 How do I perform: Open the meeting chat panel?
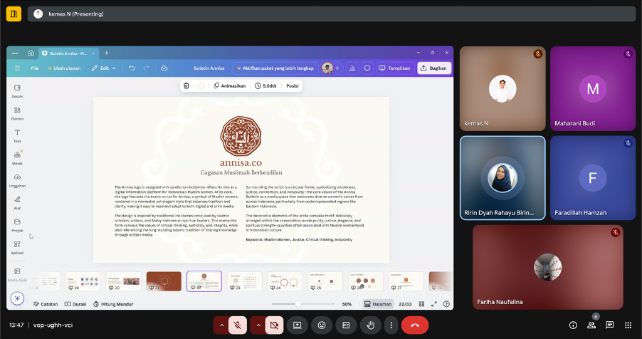[x=609, y=325]
